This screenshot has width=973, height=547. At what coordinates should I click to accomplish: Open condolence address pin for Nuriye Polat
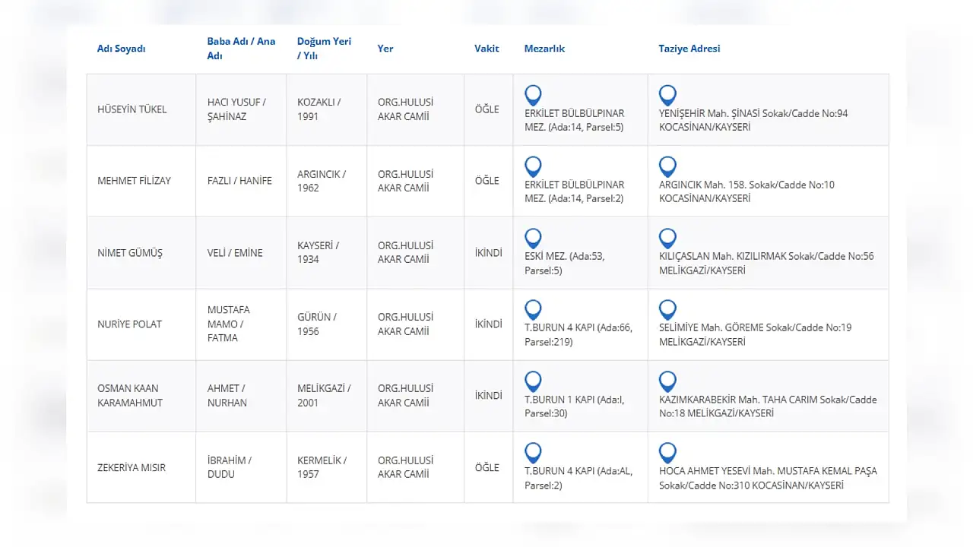pyautogui.click(x=667, y=310)
